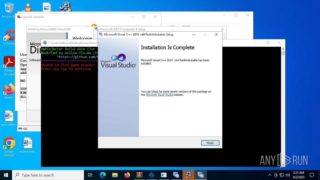Minimize the Visual C++ Redistributable Setup window
320x180 pixels.
coord(193,34)
